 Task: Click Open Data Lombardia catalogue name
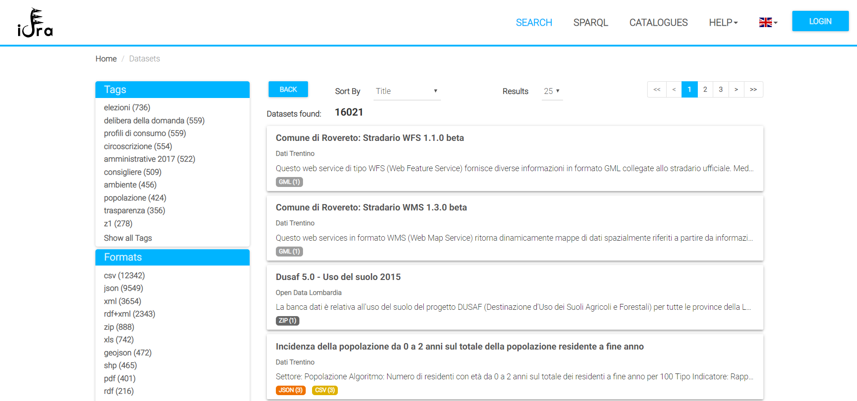click(x=308, y=293)
